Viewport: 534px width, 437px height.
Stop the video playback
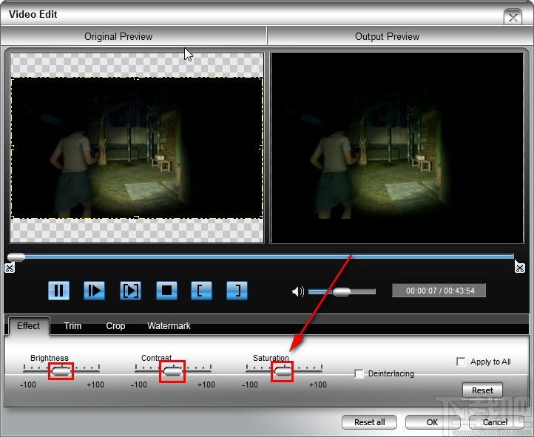point(166,291)
